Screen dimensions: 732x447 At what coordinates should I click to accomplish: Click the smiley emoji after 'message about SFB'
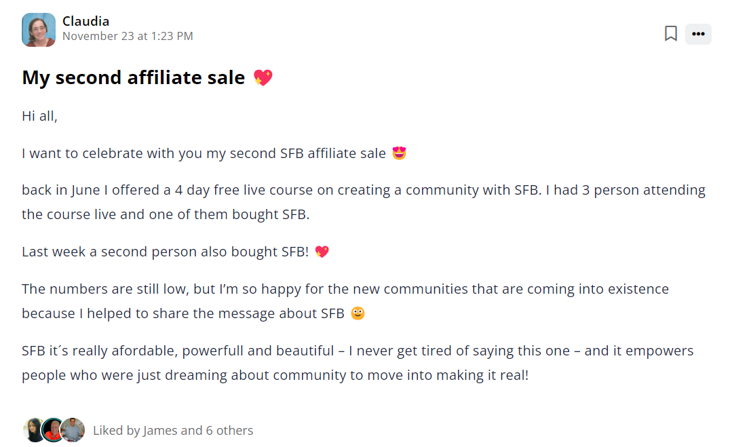click(x=358, y=313)
